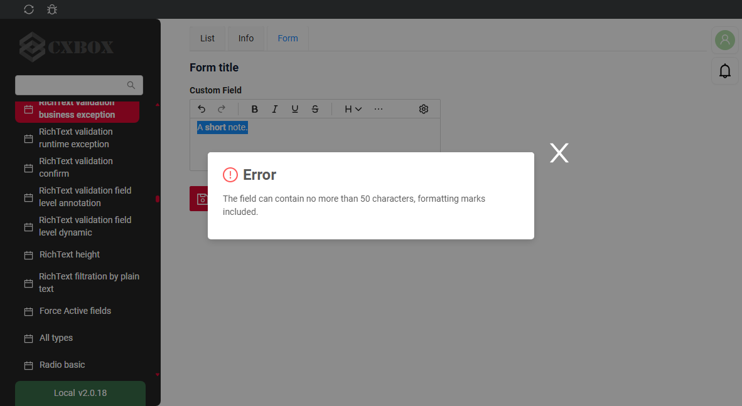This screenshot has height=406, width=742.
Task: Open the more options ellipsis in toolbar
Action: (x=379, y=109)
